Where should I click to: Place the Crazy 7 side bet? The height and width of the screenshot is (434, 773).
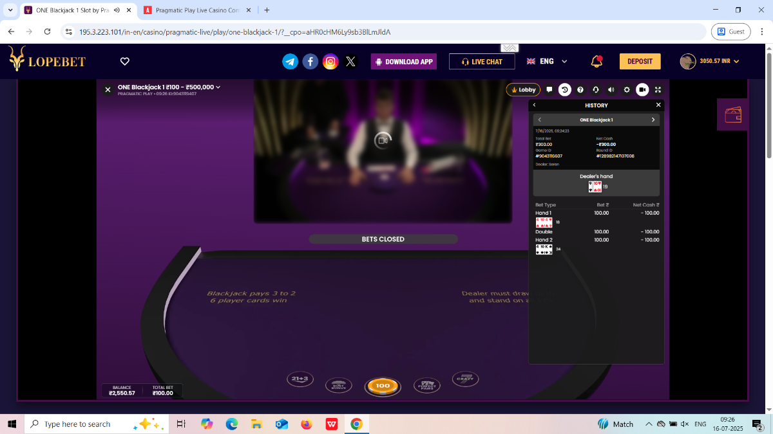[x=465, y=379]
